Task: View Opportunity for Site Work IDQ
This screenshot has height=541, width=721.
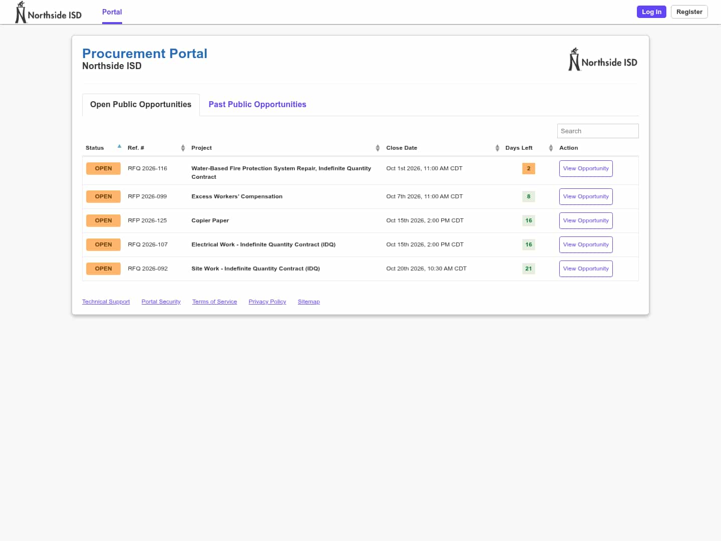Action: tap(586, 269)
